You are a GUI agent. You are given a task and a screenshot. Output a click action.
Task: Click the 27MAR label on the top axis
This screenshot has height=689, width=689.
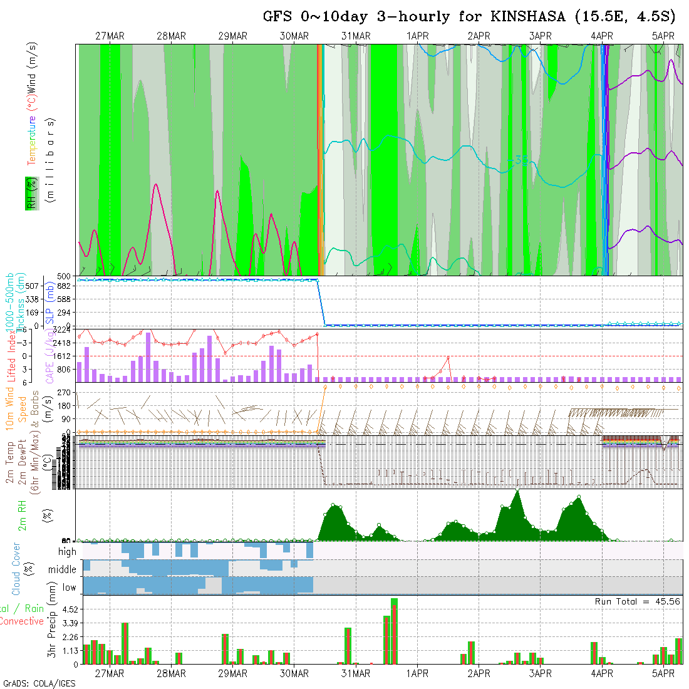(110, 36)
